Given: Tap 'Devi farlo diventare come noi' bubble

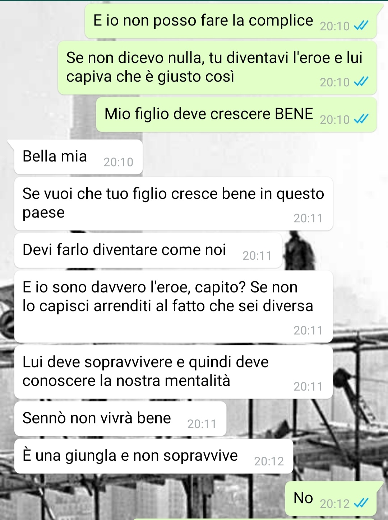Looking at the screenshot, I should pos(148,251).
